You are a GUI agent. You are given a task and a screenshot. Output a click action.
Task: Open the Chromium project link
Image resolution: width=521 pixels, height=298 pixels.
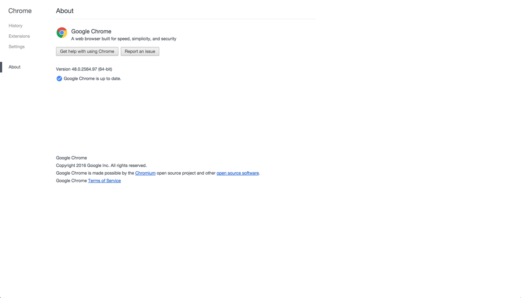coord(145,173)
